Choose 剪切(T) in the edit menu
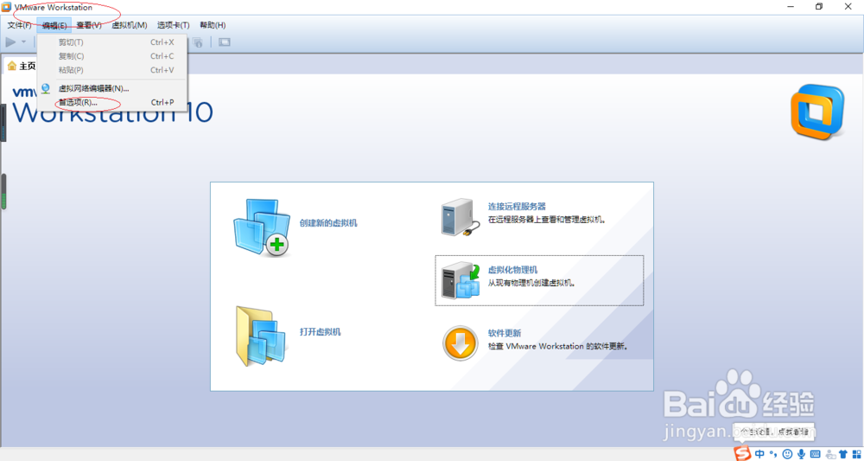The image size is (864, 461). (113, 42)
